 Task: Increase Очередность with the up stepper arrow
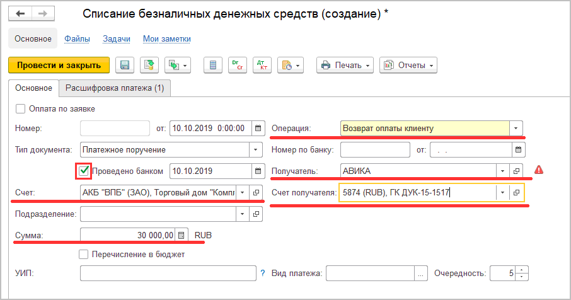[522, 270]
